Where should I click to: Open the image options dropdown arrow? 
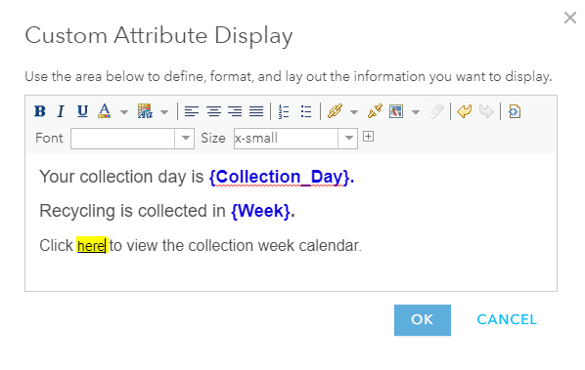(416, 111)
